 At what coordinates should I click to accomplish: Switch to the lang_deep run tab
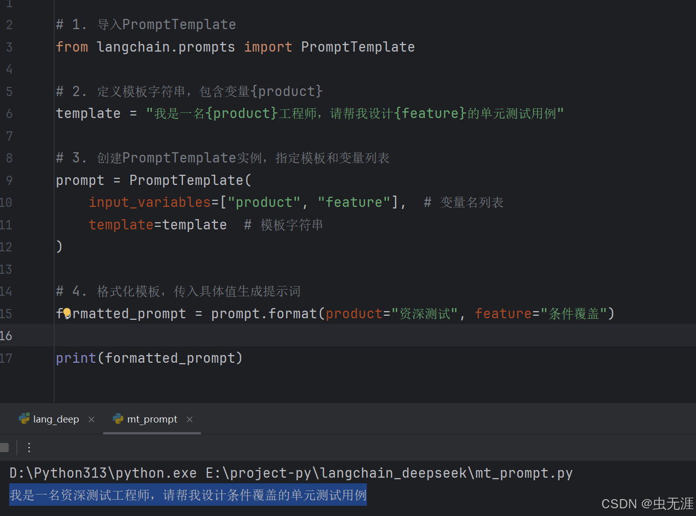point(56,419)
